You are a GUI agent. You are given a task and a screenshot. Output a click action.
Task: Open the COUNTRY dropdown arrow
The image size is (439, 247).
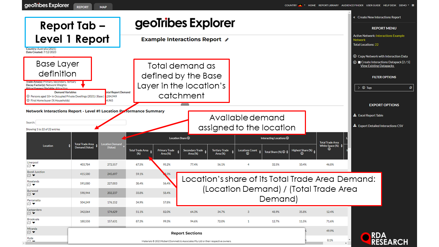pos(305,5)
